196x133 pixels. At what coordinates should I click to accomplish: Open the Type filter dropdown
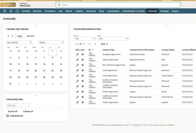(113, 39)
